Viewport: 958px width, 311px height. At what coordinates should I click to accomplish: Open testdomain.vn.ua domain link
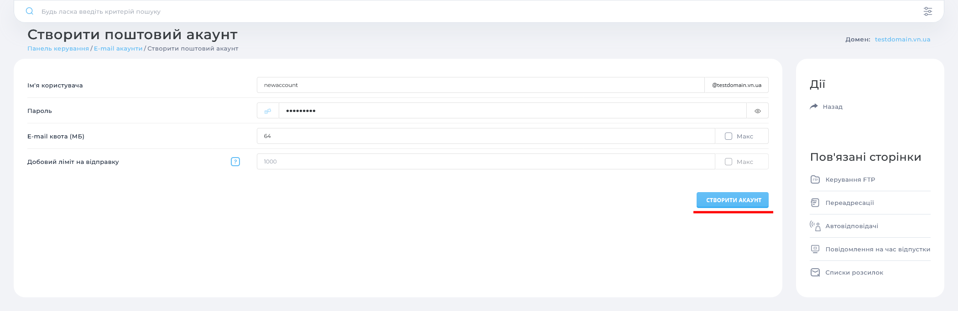coord(902,40)
